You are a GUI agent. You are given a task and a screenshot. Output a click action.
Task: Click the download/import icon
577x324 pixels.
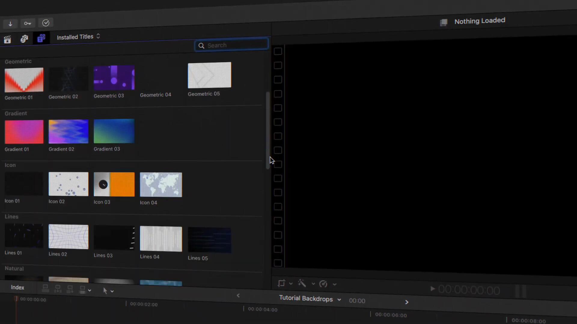click(10, 23)
